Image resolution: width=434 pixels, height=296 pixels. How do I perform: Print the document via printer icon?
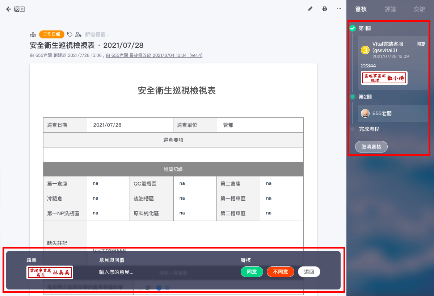pyautogui.click(x=325, y=9)
